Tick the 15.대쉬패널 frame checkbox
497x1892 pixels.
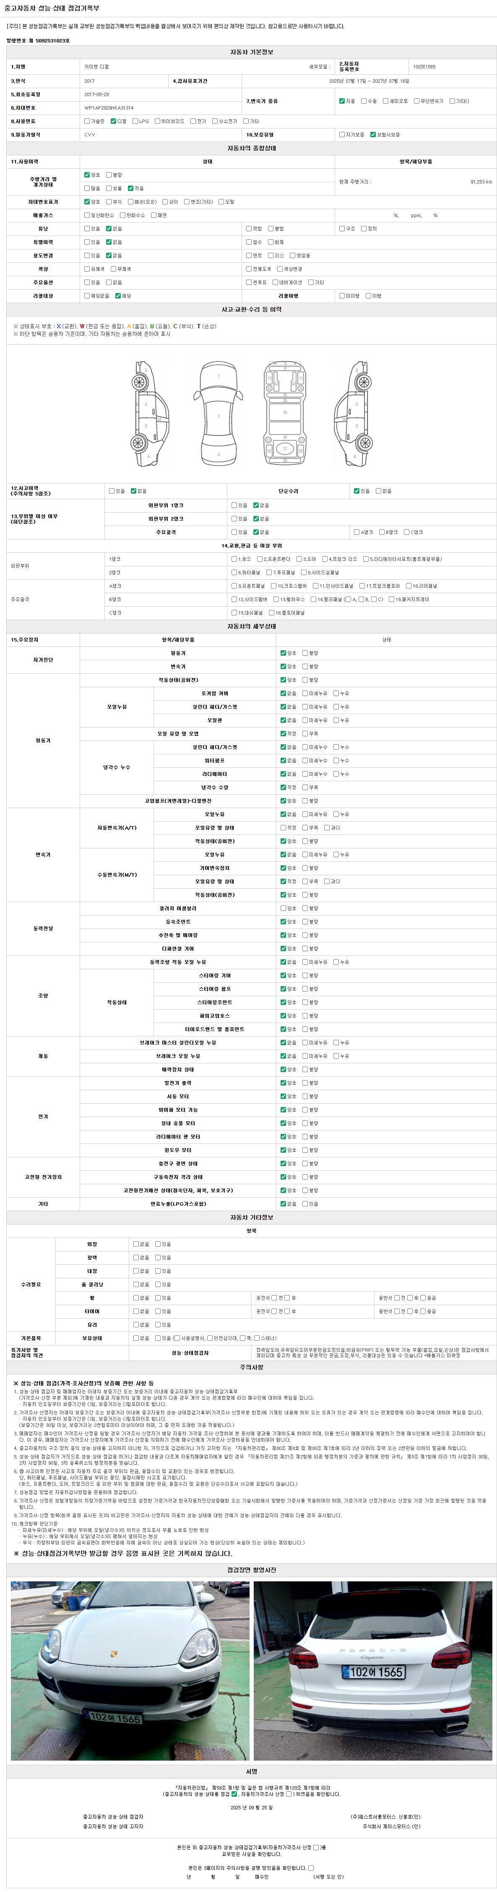pos(234,612)
